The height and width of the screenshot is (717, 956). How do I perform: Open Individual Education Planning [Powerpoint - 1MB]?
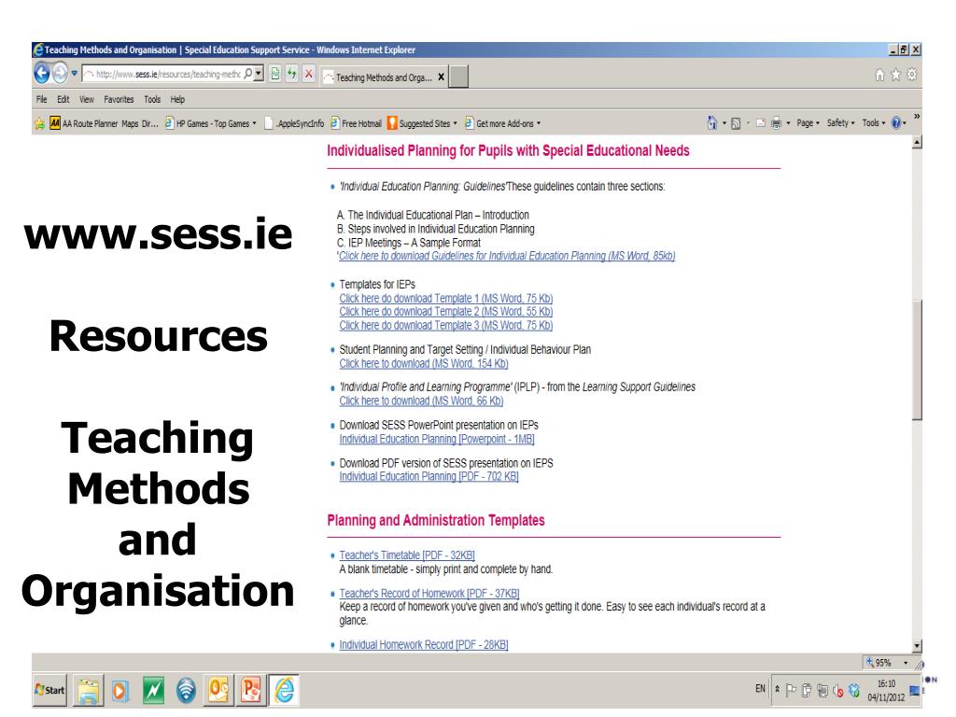pos(437,439)
